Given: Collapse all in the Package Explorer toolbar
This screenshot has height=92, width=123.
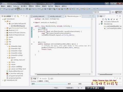Looking at the screenshot, I should pos(15,16).
